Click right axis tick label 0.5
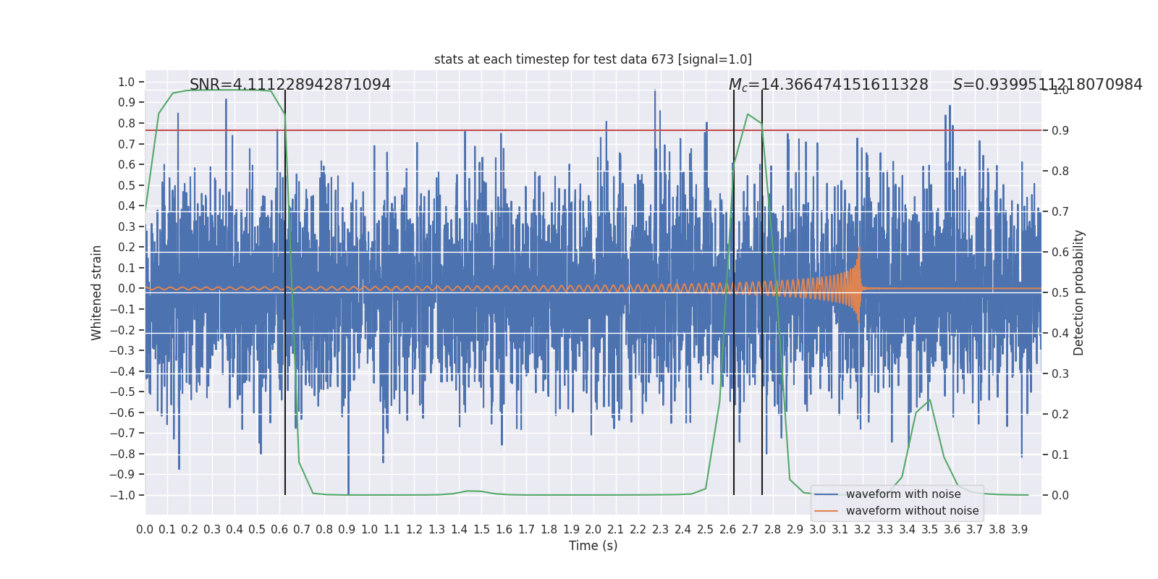 pyautogui.click(x=1060, y=292)
